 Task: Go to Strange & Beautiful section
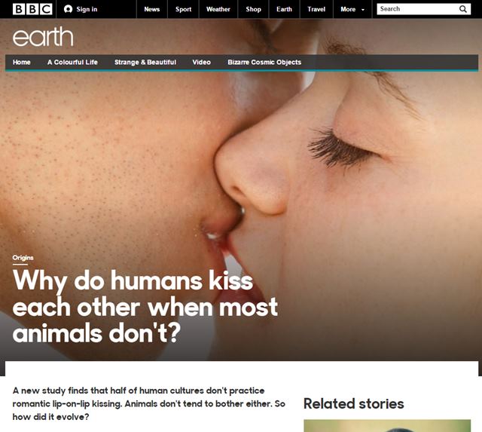(145, 62)
